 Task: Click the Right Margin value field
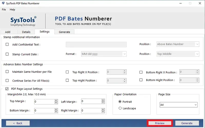91,111
